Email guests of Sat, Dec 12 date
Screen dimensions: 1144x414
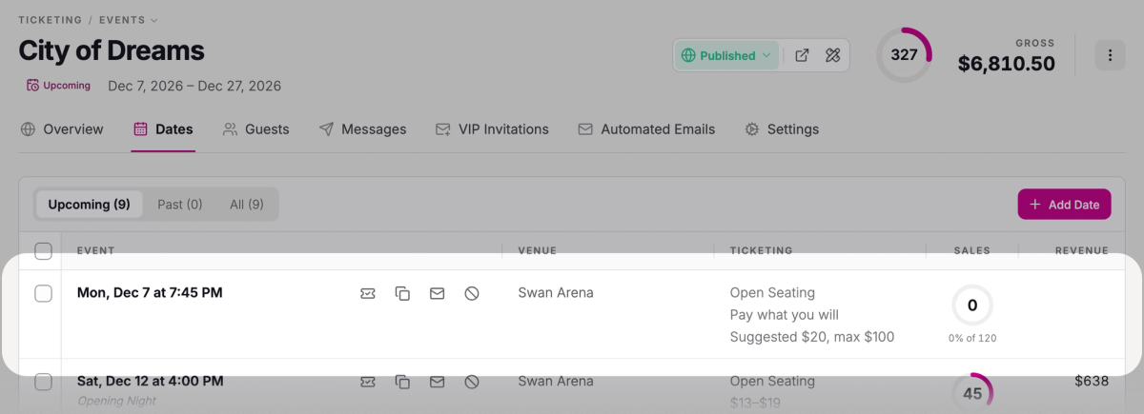pos(437,382)
